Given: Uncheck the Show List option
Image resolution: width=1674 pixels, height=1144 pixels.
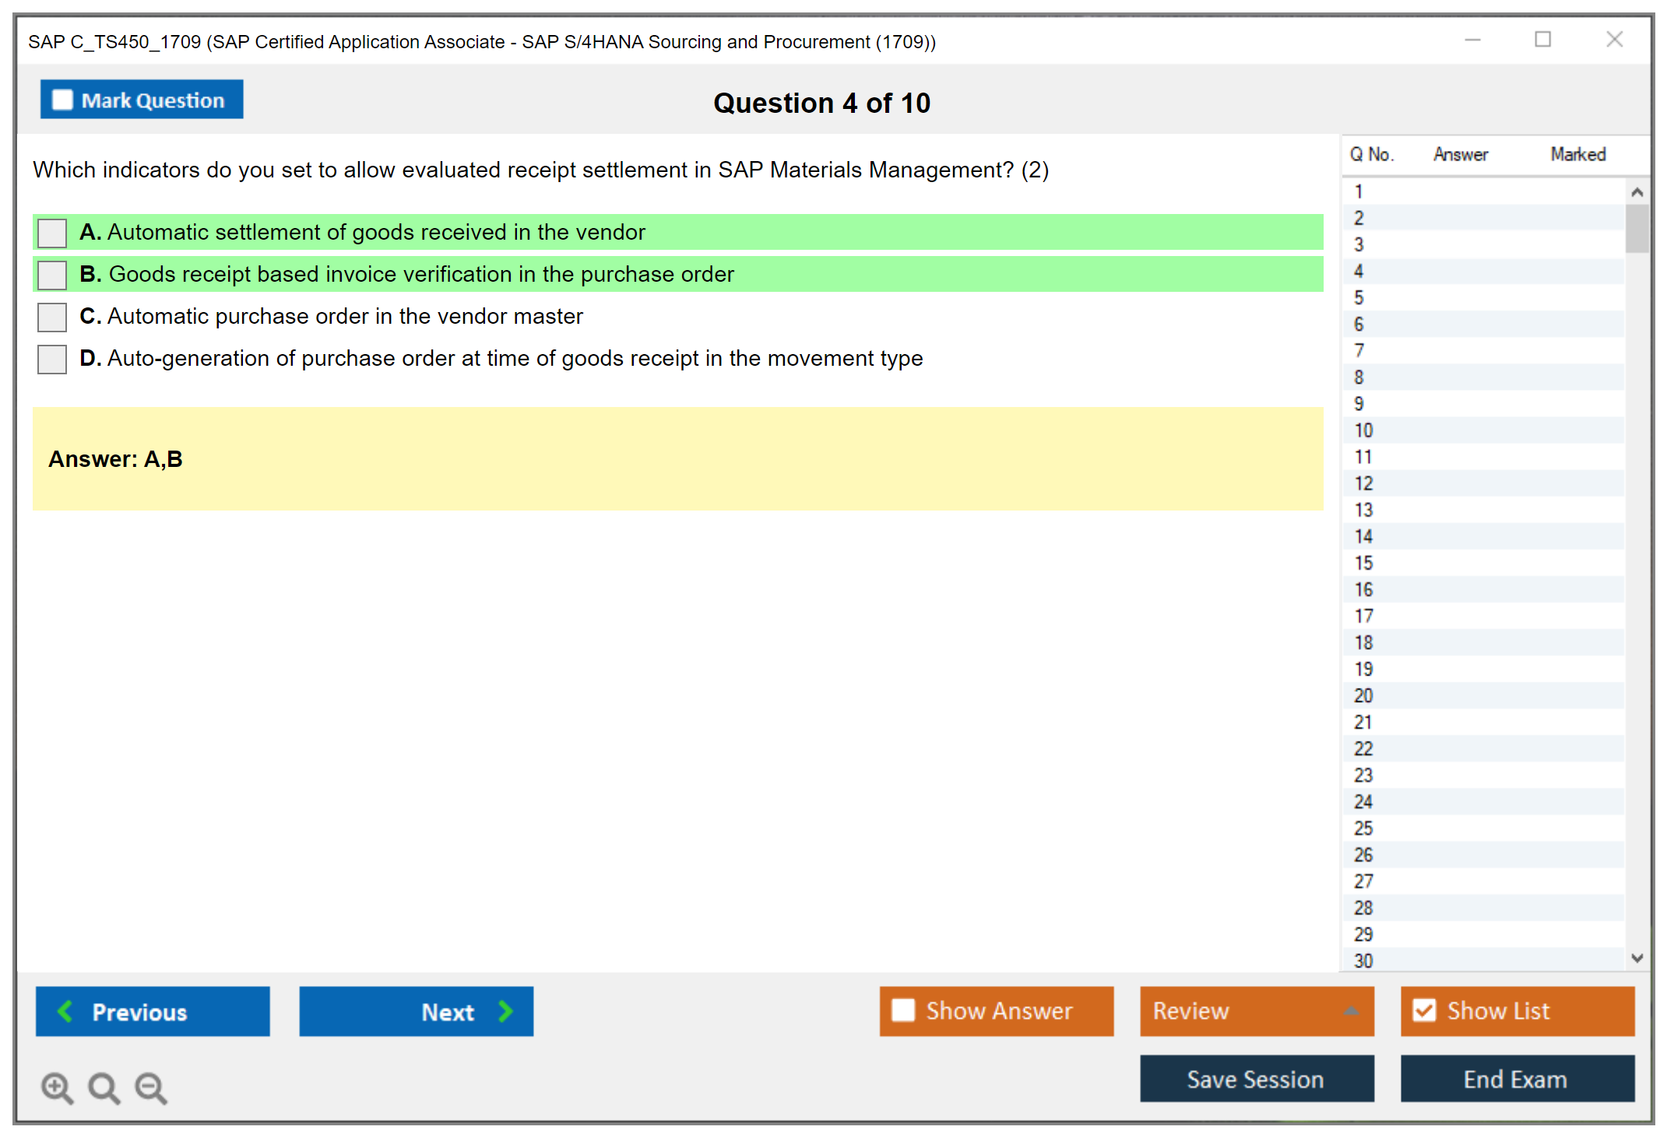Looking at the screenshot, I should click(1424, 1010).
